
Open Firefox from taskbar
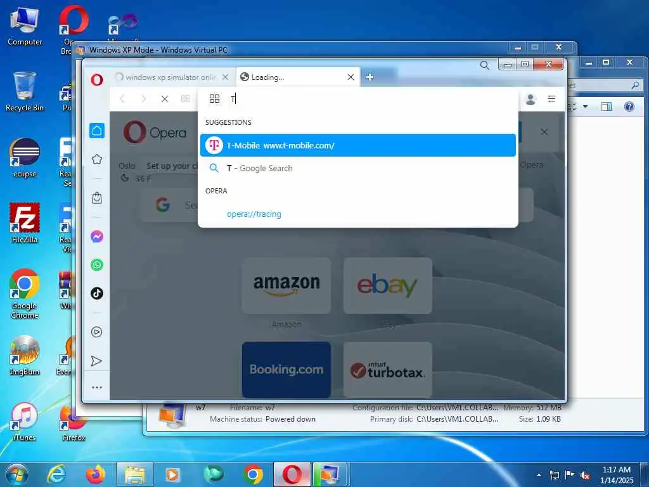[96, 474]
